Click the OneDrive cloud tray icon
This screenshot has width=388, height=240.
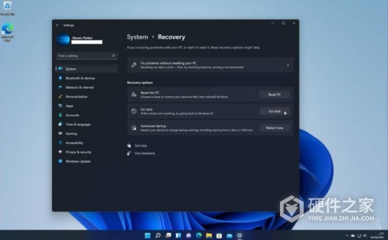pyautogui.click(x=353, y=235)
